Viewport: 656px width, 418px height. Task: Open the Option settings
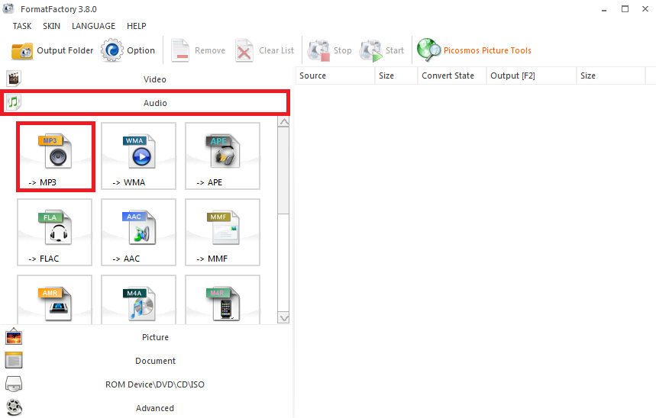pyautogui.click(x=128, y=50)
